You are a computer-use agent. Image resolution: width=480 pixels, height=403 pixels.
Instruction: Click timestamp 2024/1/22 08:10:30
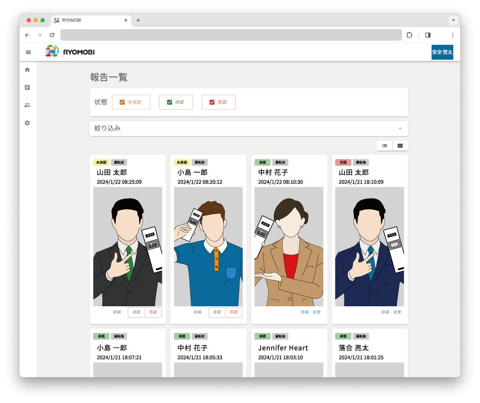280,182
